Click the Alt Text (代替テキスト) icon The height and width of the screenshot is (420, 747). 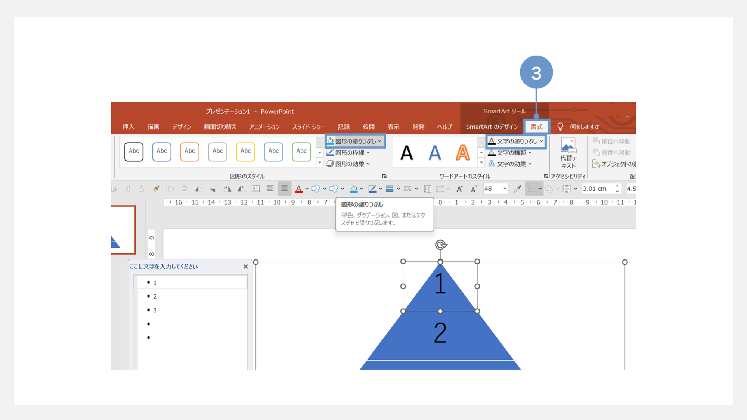click(568, 153)
